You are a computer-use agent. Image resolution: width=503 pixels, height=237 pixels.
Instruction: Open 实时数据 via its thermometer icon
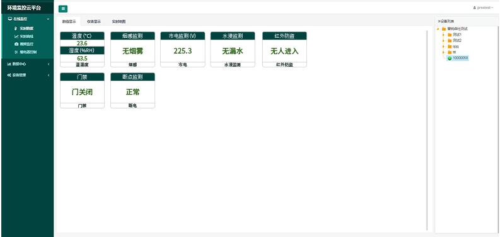point(15,28)
